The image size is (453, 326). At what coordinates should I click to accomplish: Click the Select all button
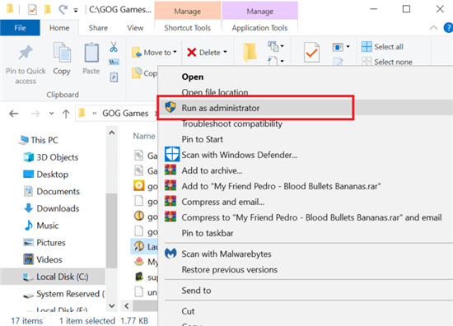click(x=382, y=46)
